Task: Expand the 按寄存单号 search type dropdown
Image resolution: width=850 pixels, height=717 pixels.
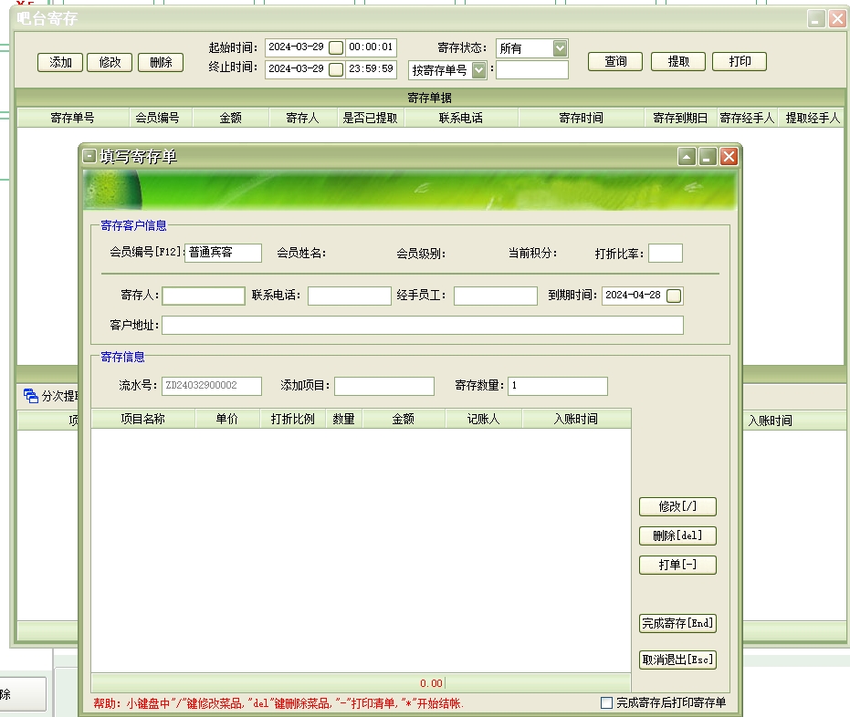Action: click(x=479, y=70)
